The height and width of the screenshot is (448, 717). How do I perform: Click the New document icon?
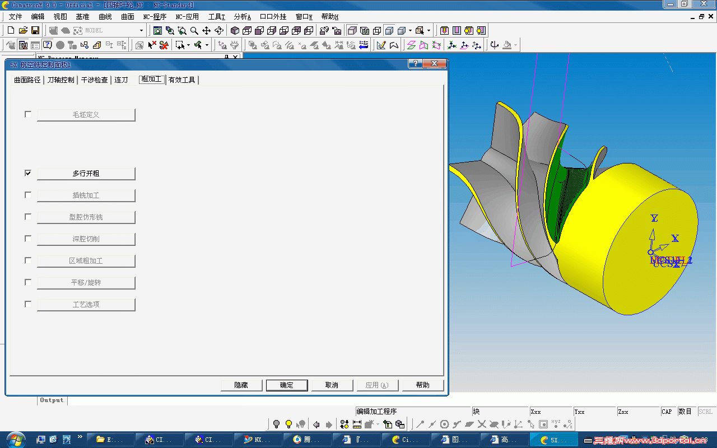click(11, 30)
